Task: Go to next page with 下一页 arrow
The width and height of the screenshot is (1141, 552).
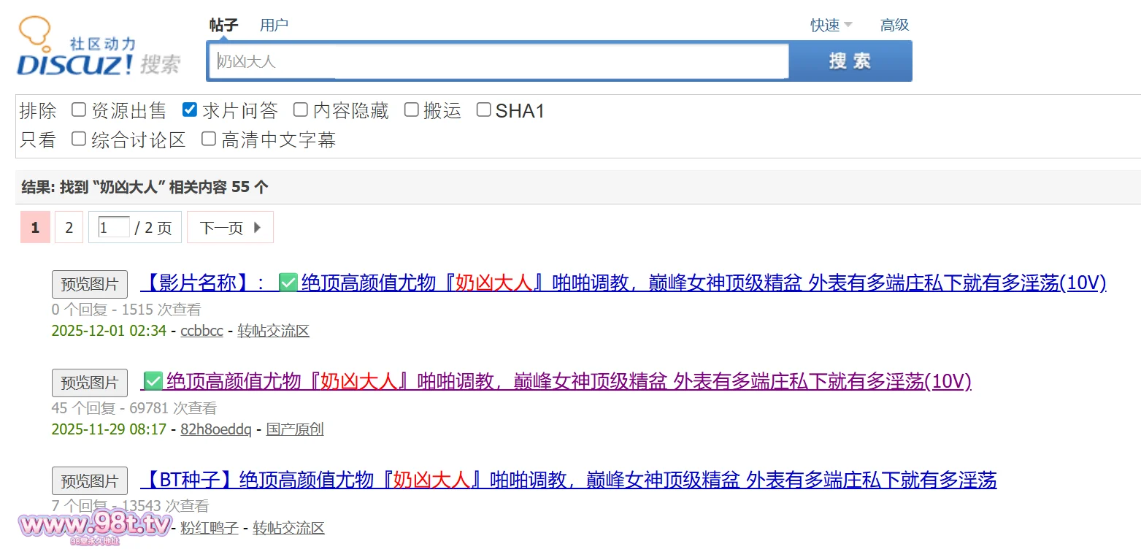Action: [230, 228]
